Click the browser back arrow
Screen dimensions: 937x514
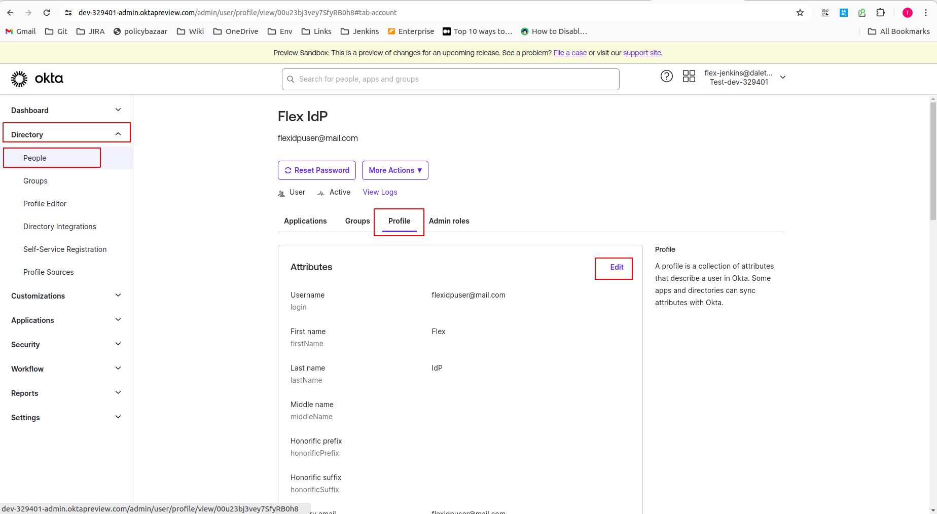click(10, 13)
